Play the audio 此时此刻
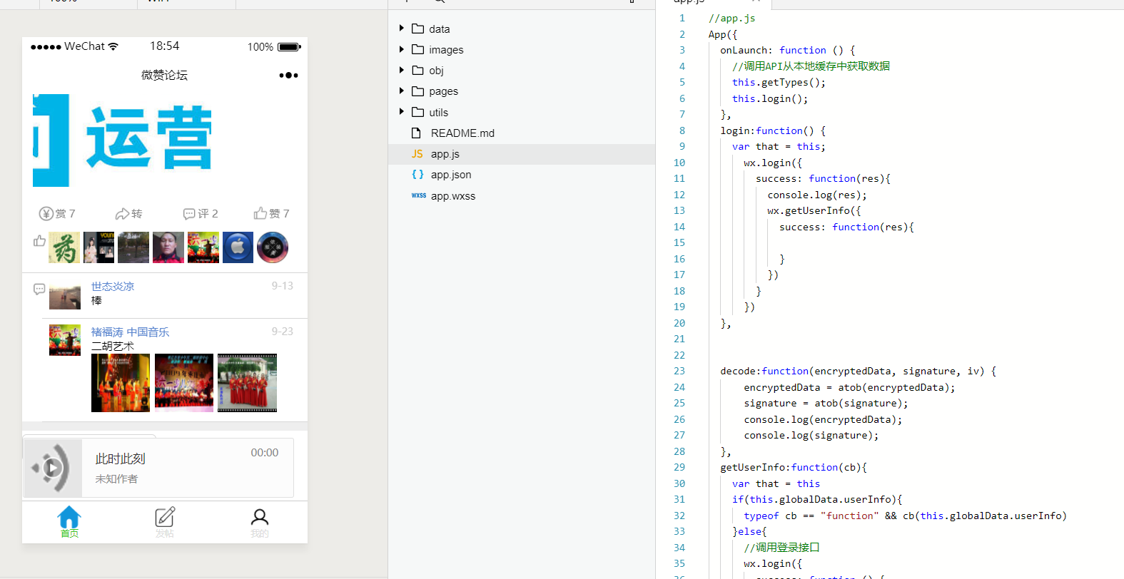Image resolution: width=1124 pixels, height=579 pixels. click(51, 468)
